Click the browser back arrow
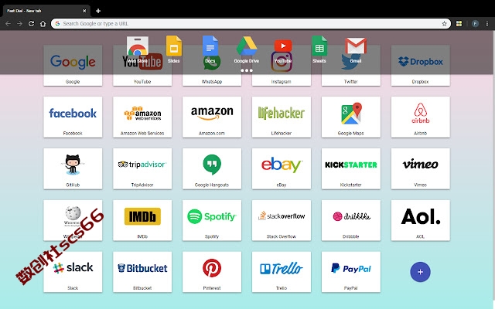 [9, 24]
